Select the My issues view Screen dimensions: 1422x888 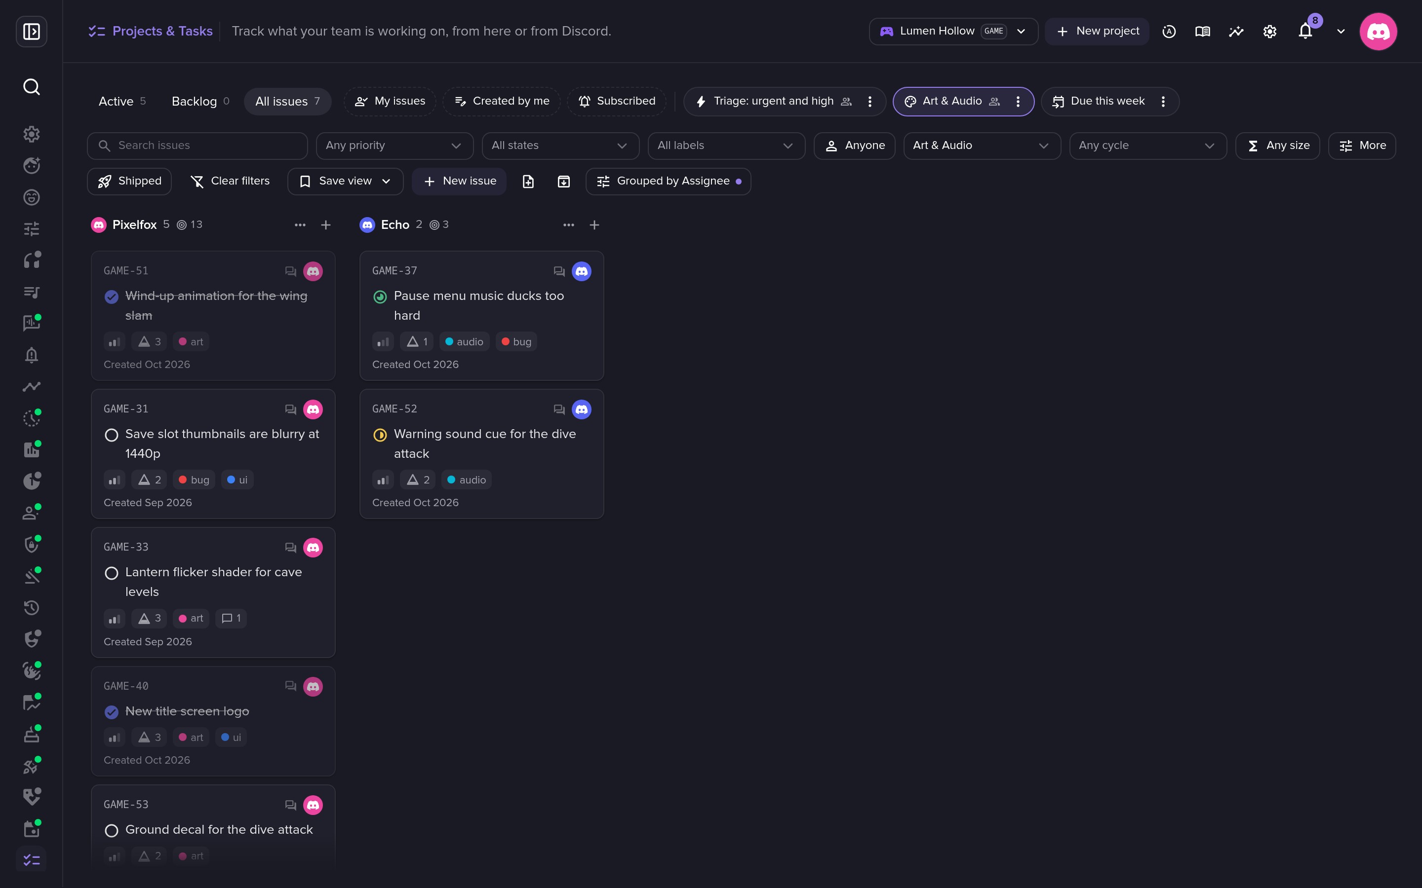click(x=390, y=102)
